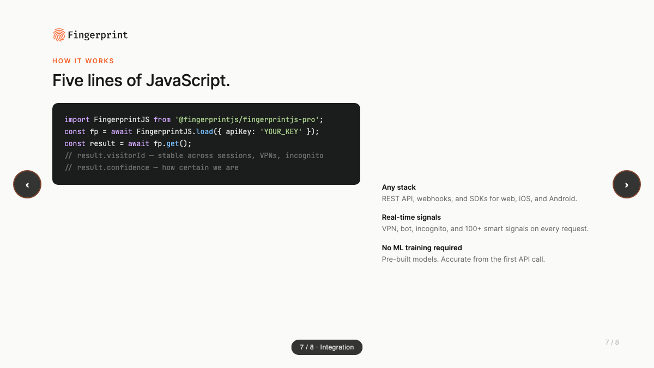Click the 'Any stack' heading
The height and width of the screenshot is (368, 654).
tap(399, 187)
